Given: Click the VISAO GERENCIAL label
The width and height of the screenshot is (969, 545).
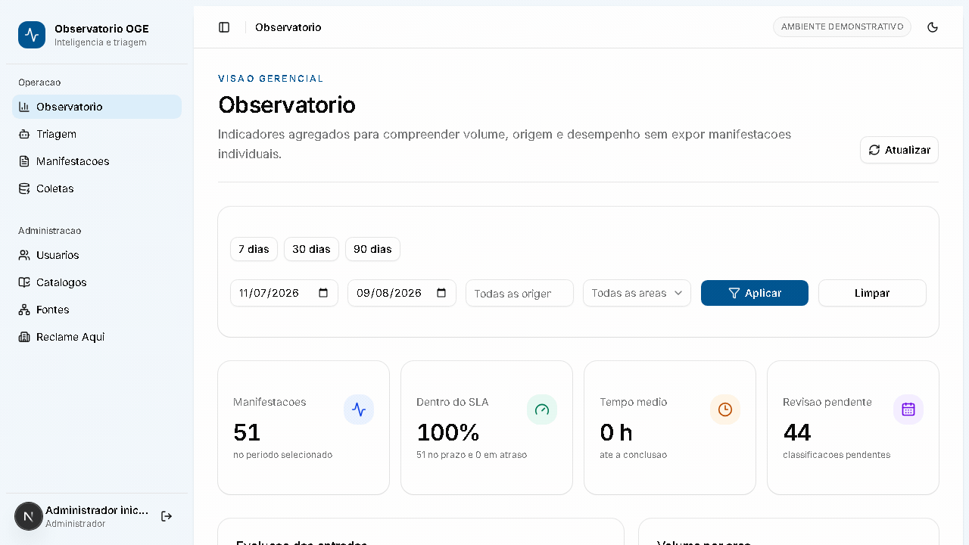Looking at the screenshot, I should (271, 79).
